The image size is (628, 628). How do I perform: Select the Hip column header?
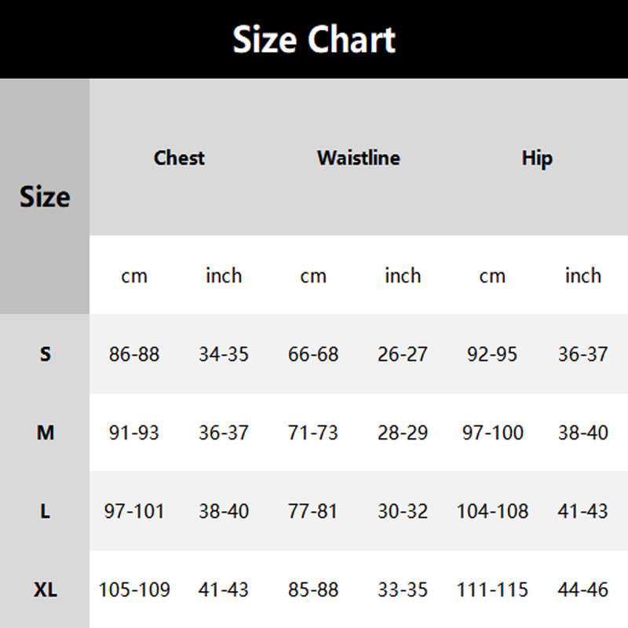(x=537, y=158)
